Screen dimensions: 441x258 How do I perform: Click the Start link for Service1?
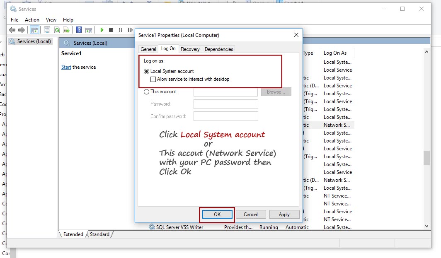66,67
